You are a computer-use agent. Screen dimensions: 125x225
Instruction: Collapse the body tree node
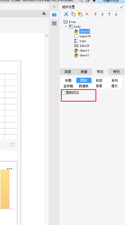click(66, 27)
